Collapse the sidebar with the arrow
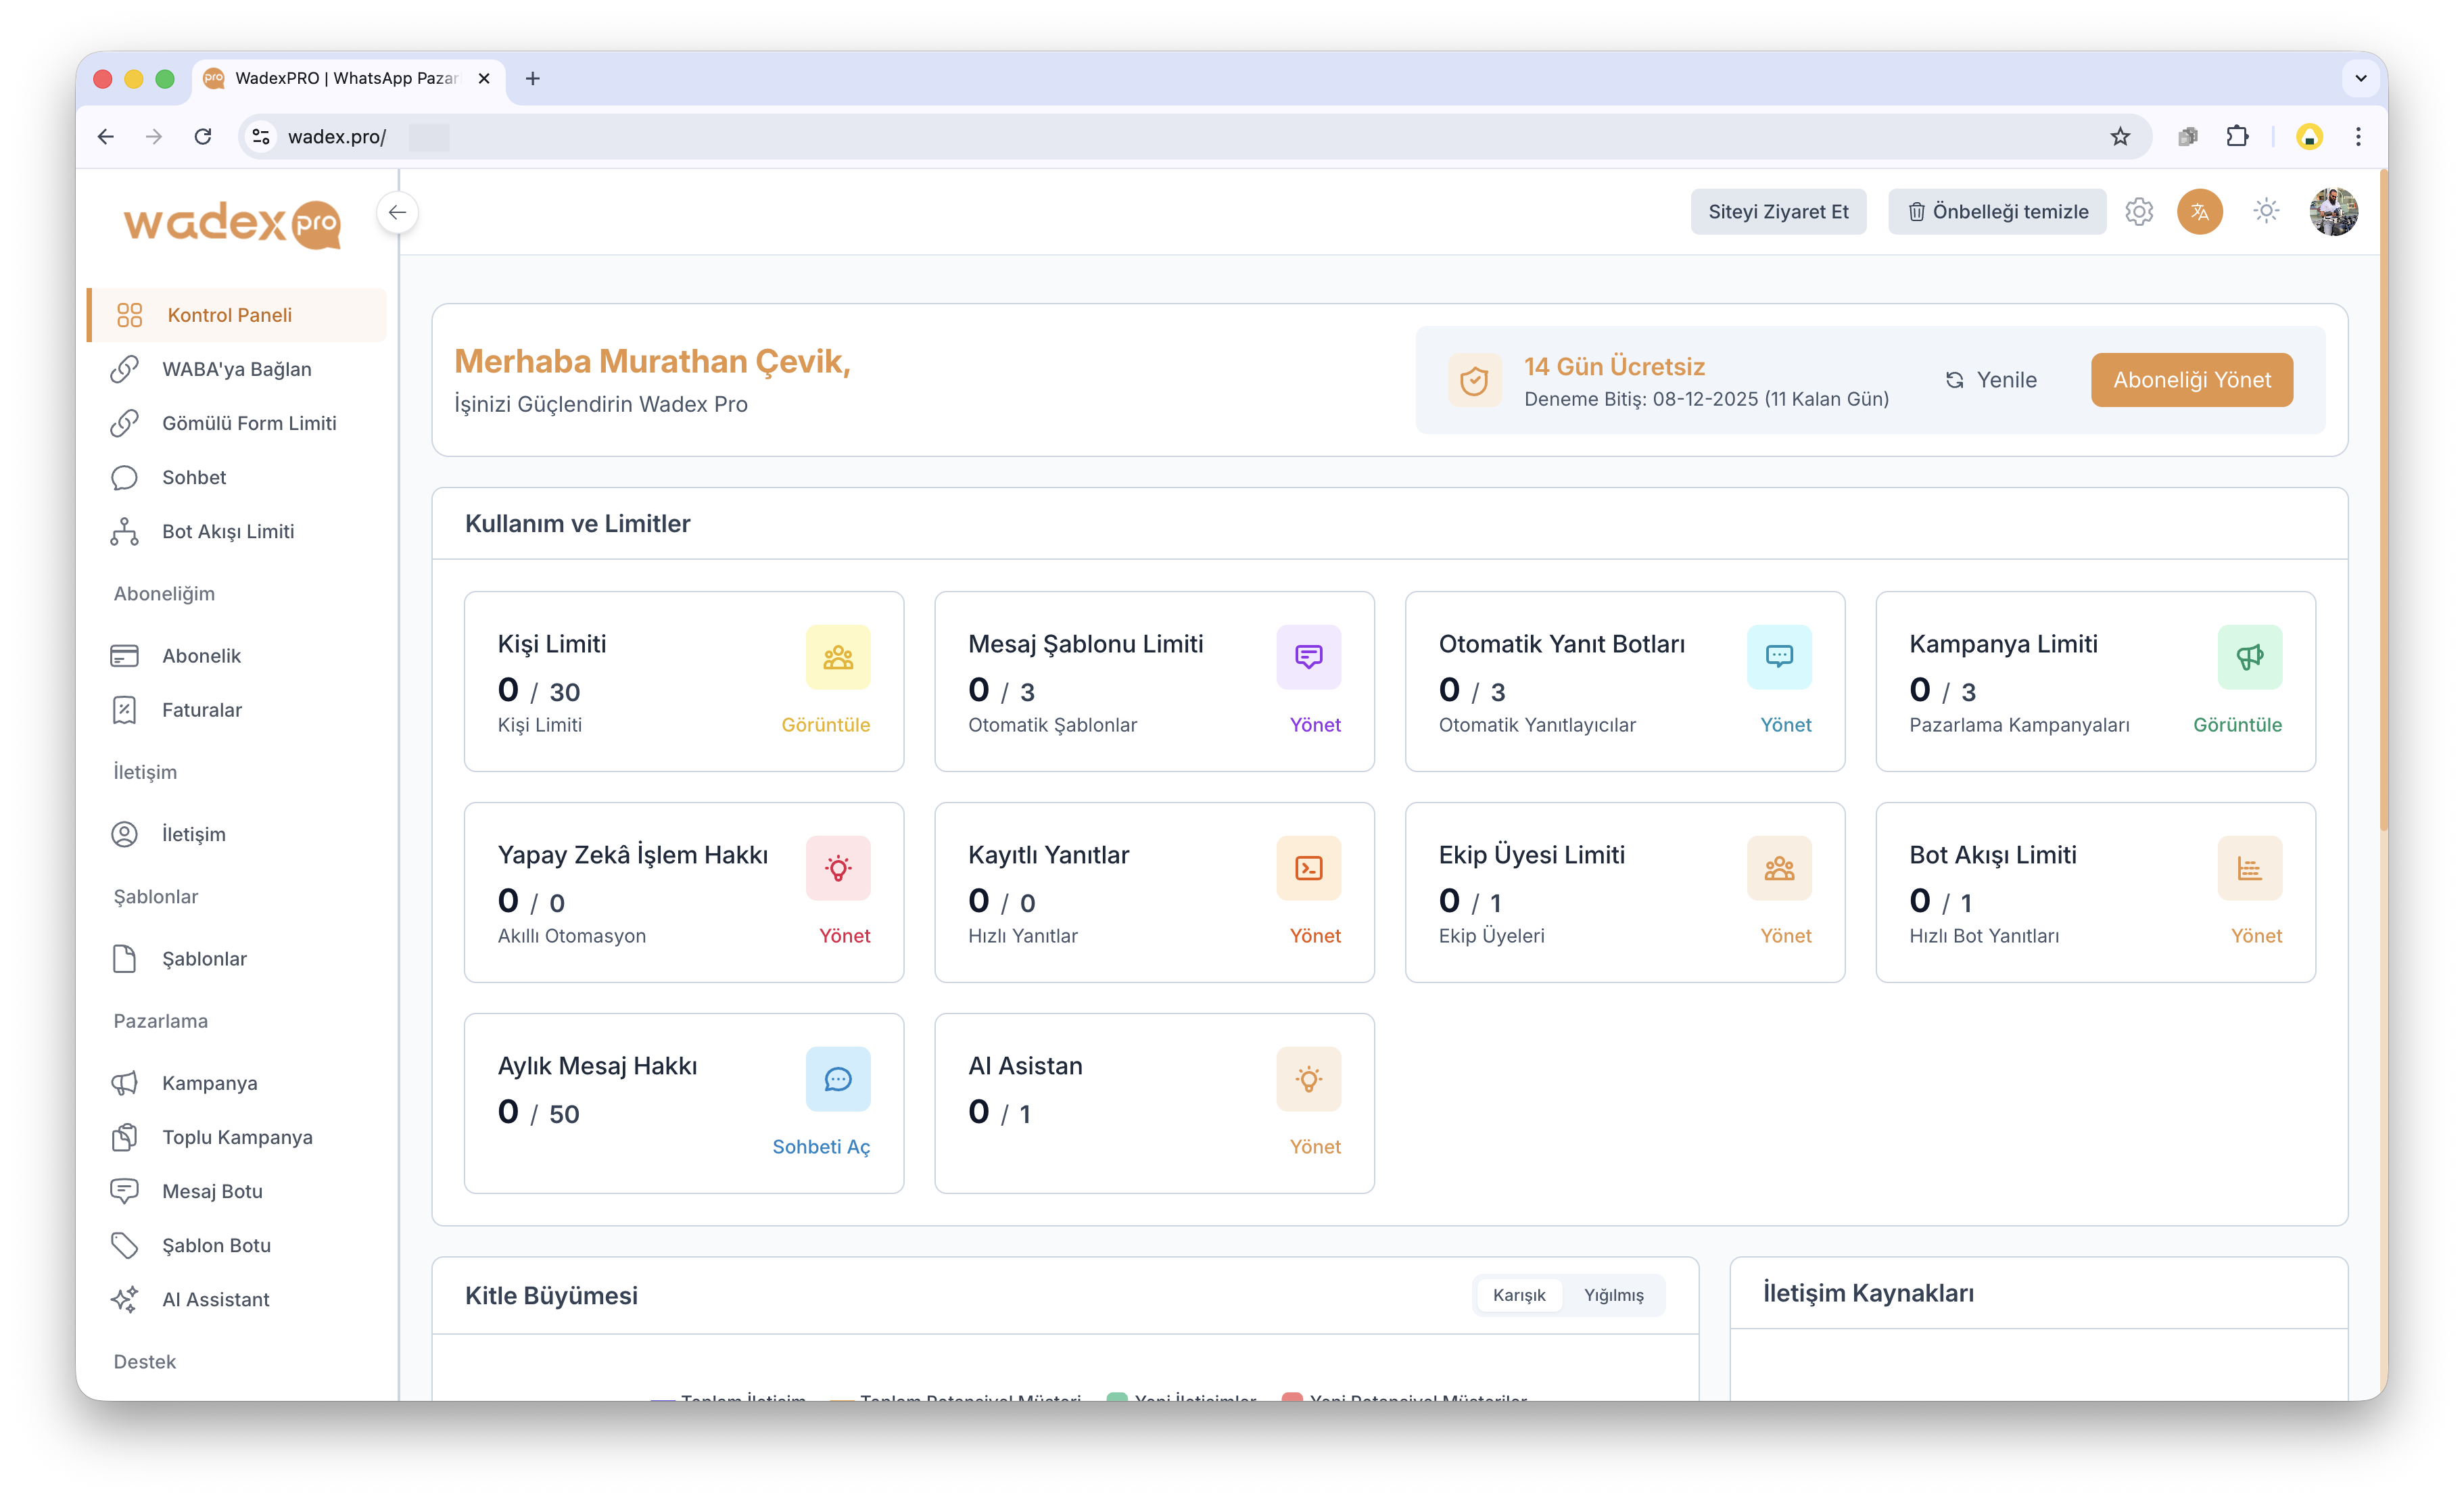2464x1501 pixels. click(x=398, y=212)
